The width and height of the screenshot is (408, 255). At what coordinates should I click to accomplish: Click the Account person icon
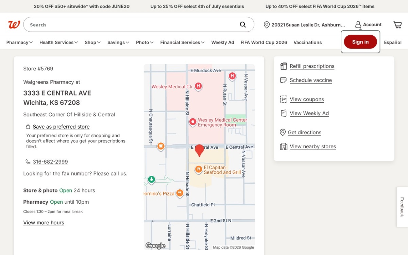pyautogui.click(x=358, y=24)
